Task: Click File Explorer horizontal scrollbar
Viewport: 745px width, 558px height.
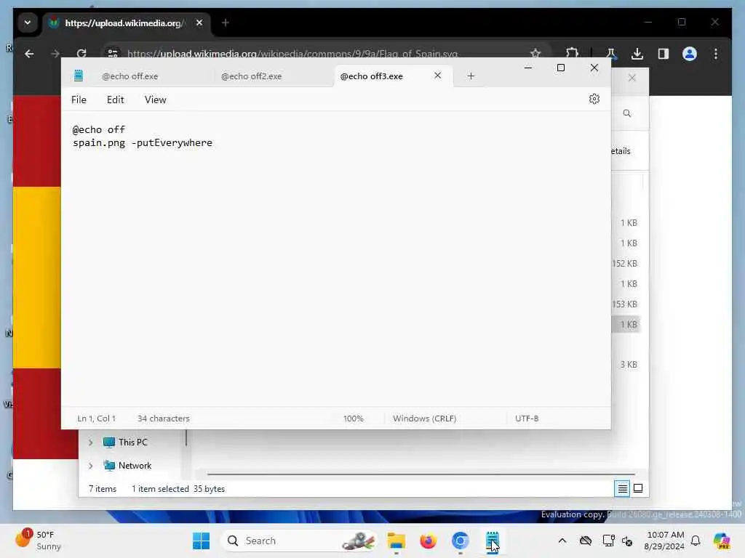Action: (x=421, y=474)
